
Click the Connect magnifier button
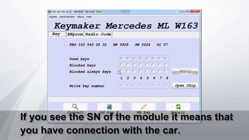pyautogui.click(x=75, y=109)
